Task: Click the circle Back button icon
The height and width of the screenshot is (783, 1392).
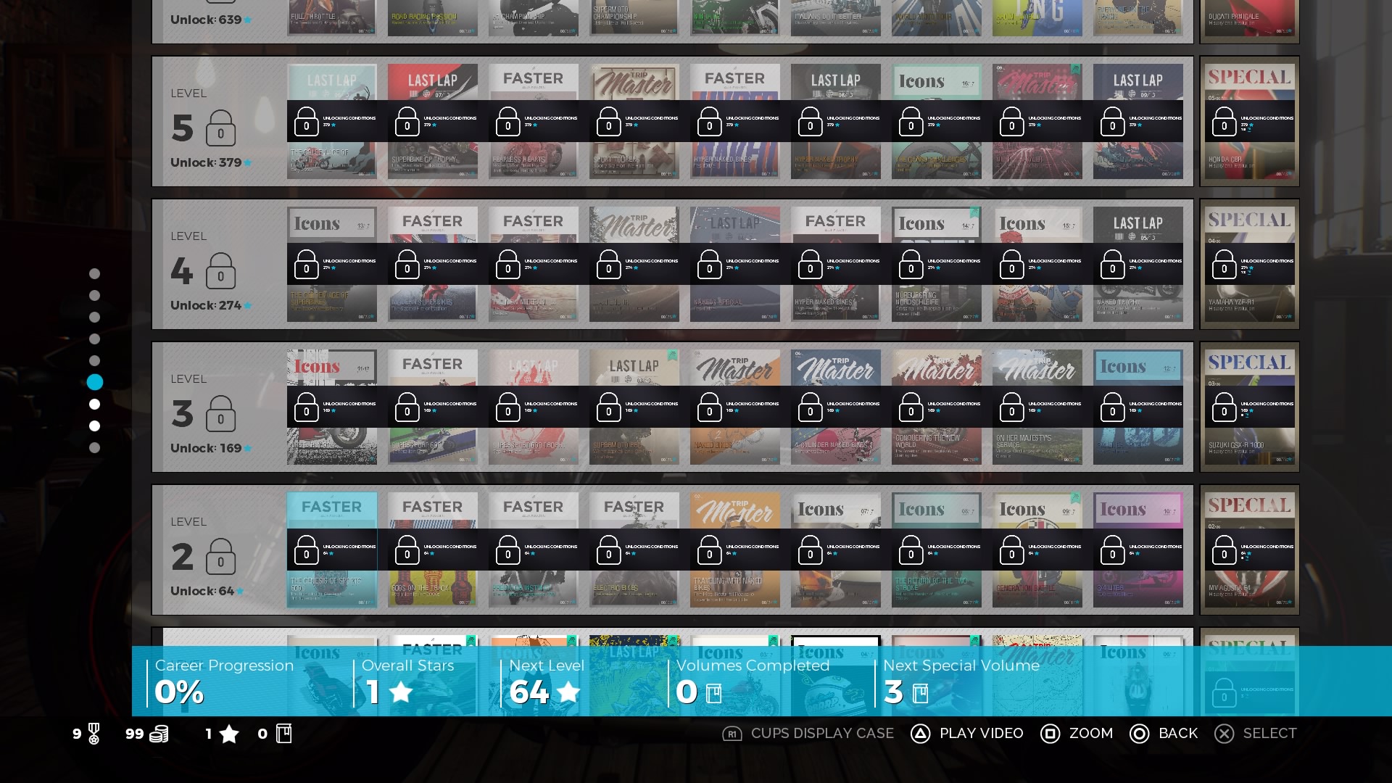Action: 1139,734
